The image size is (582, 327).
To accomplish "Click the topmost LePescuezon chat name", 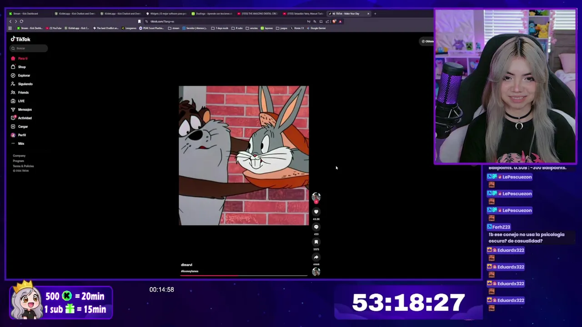I will tap(517, 177).
